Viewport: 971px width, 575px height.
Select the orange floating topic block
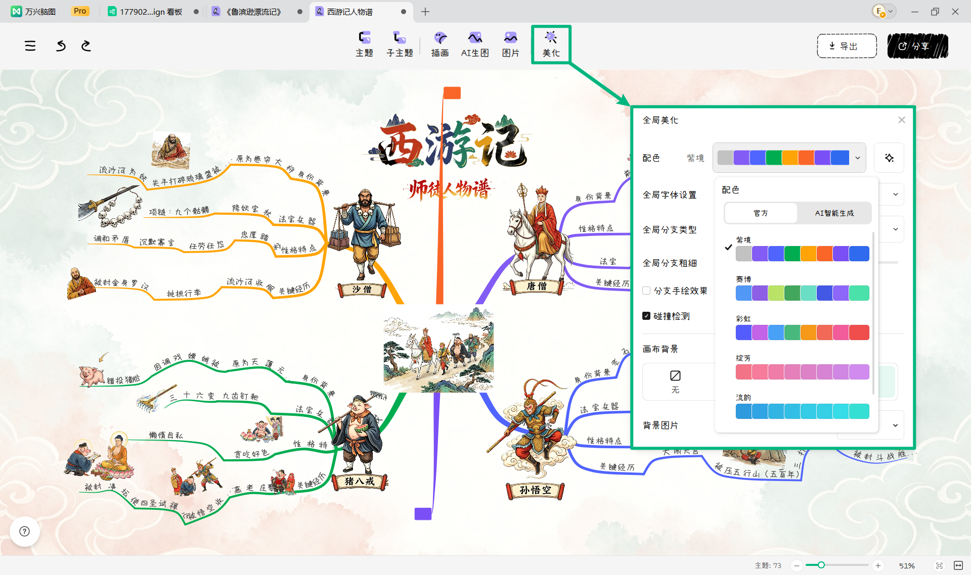[452, 93]
